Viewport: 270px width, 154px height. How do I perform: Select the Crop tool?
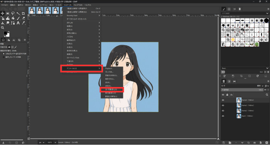tap(23, 13)
